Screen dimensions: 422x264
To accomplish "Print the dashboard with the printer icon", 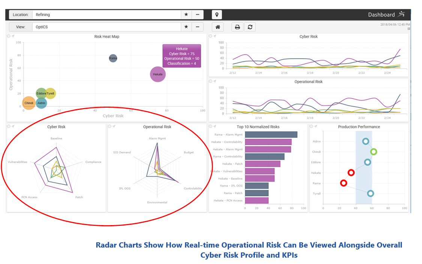I will point(237,27).
